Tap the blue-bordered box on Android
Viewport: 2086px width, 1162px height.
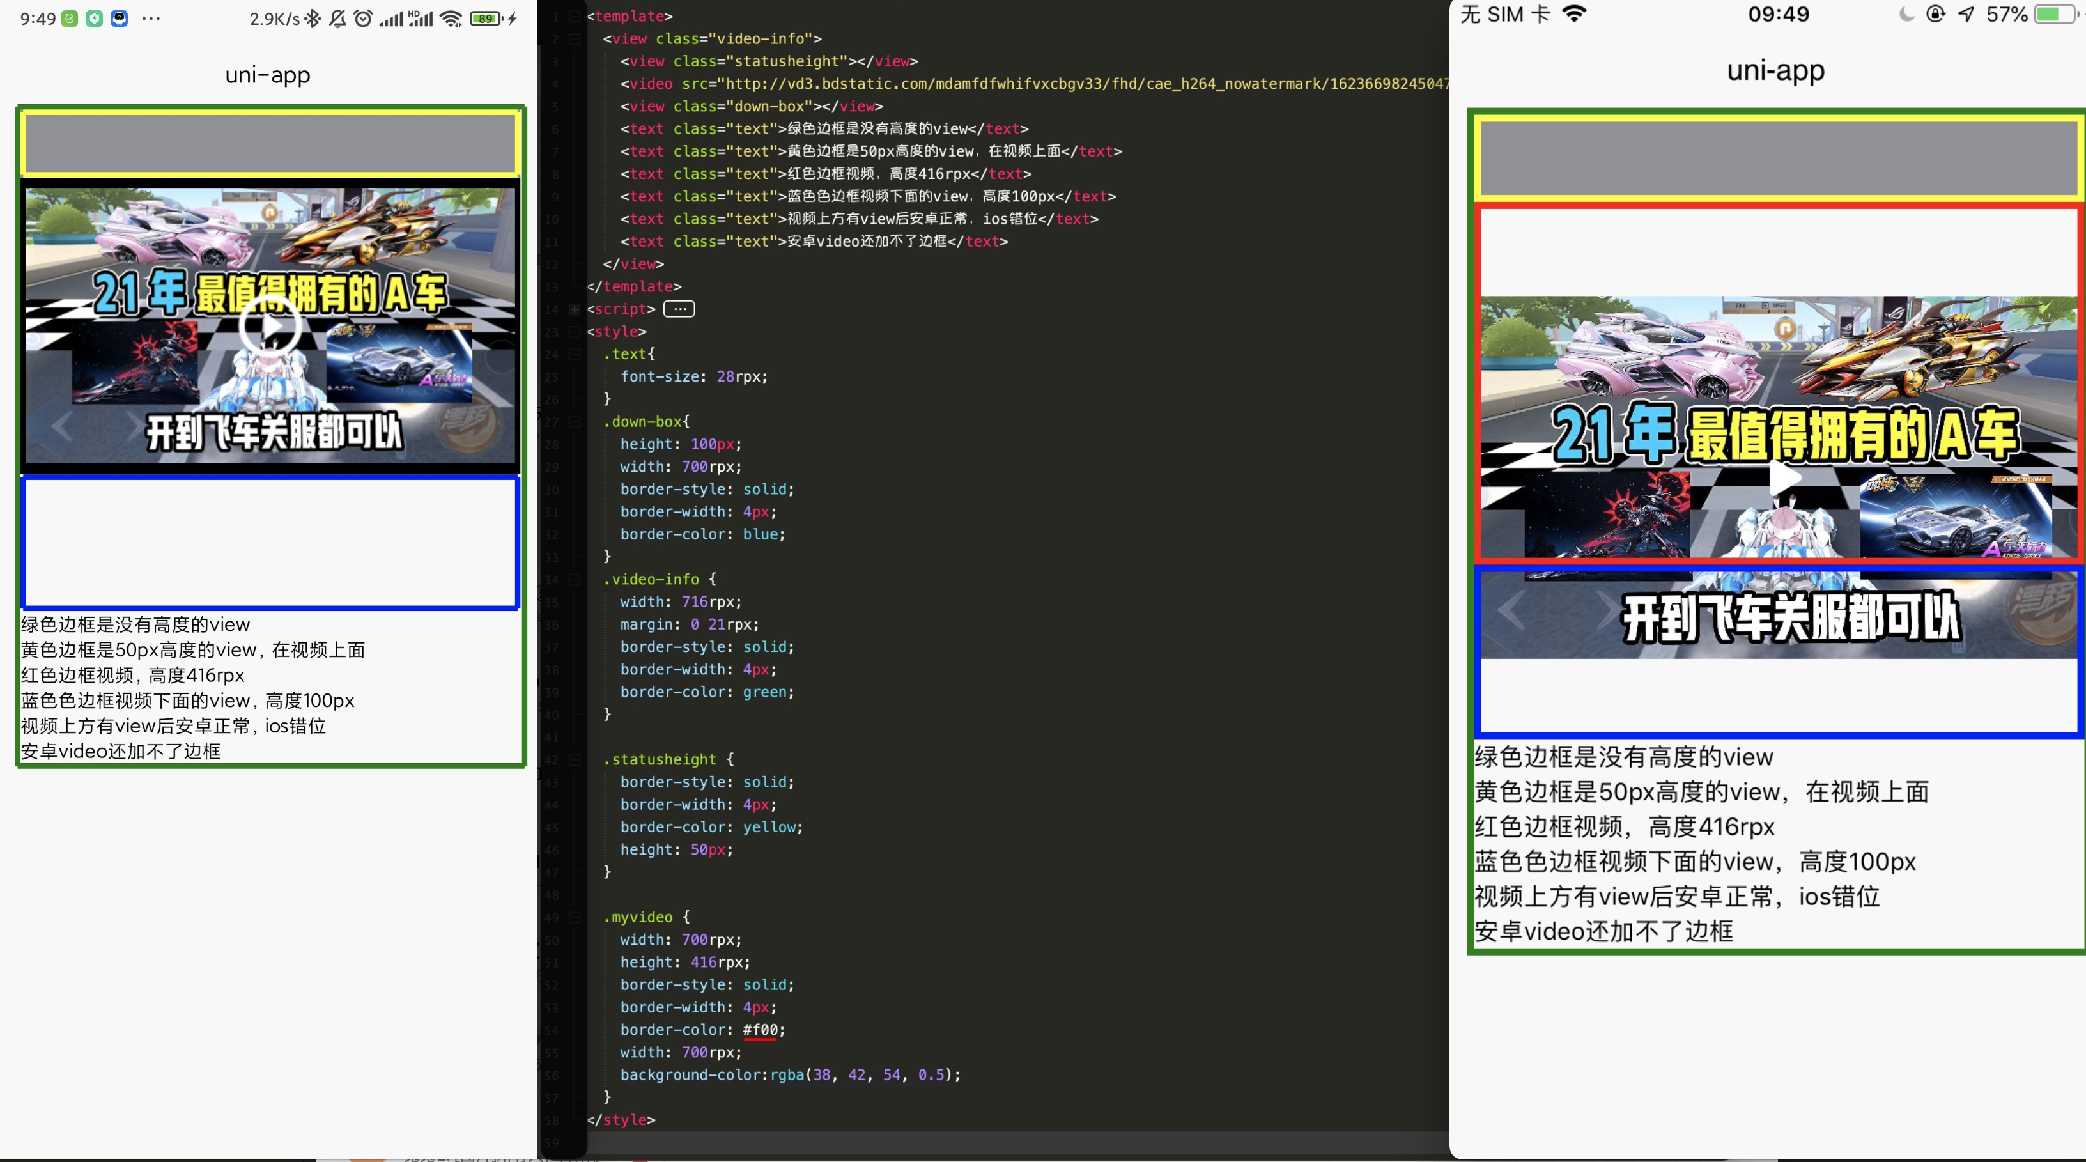pyautogui.click(x=270, y=543)
